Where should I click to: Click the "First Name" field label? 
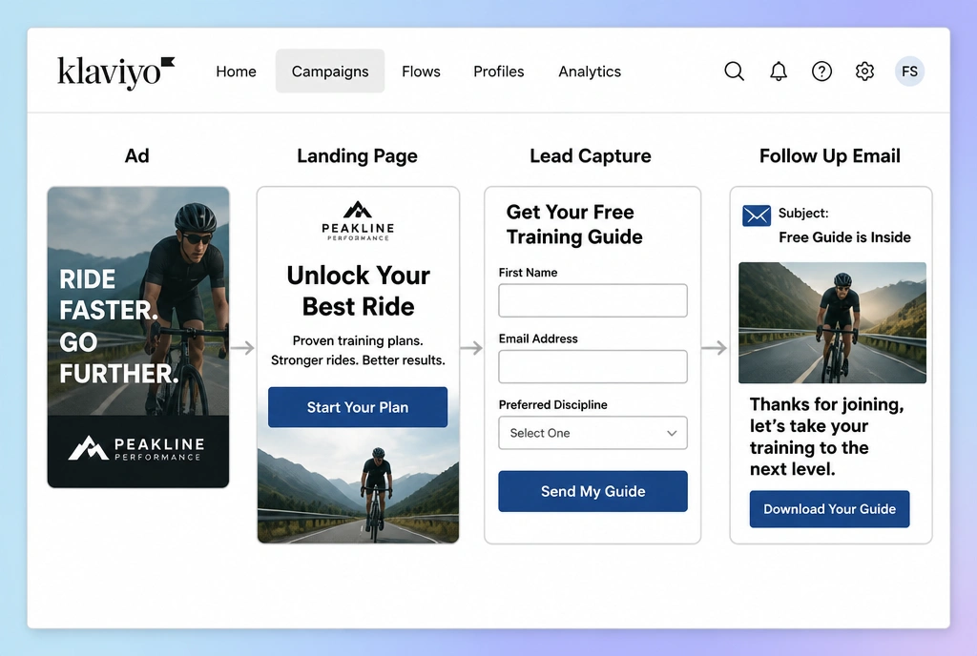pyautogui.click(x=528, y=273)
